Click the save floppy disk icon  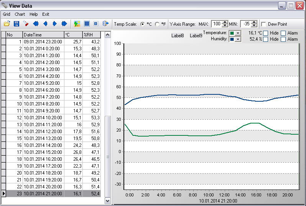point(16,24)
